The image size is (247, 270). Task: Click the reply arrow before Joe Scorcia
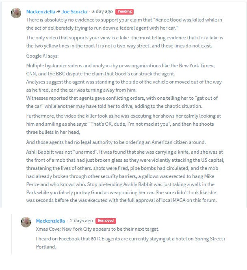point(58,11)
